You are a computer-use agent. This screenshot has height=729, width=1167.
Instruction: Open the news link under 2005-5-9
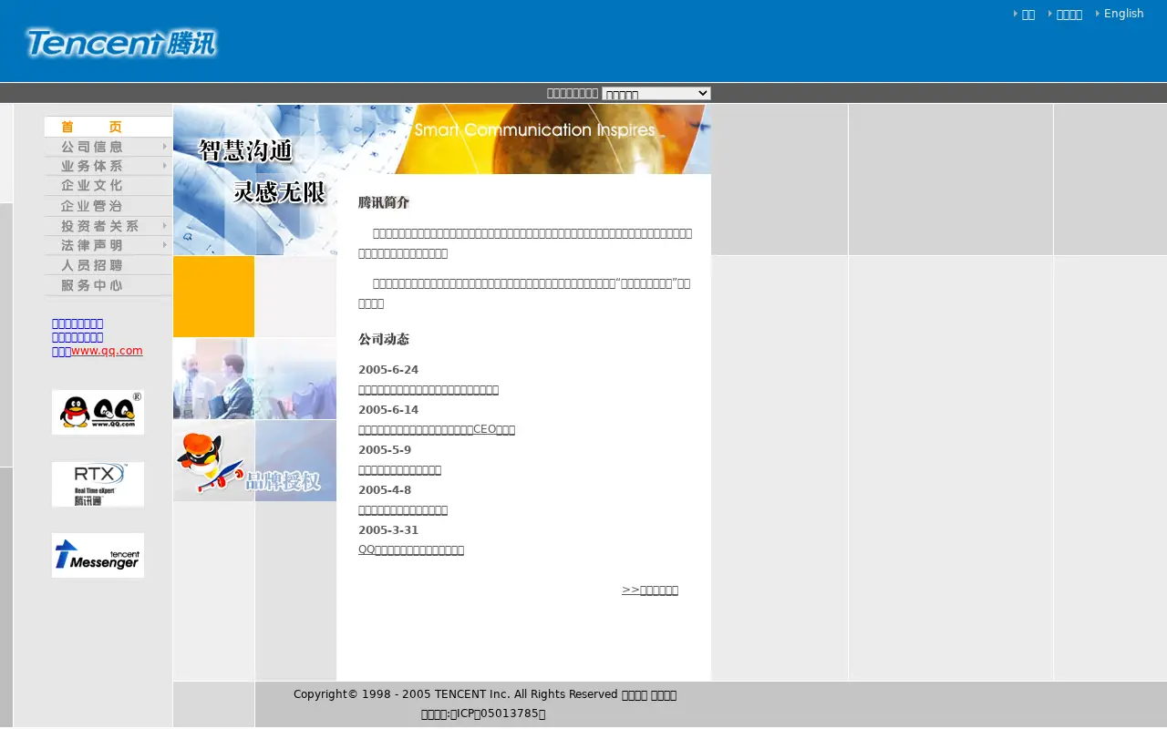pyautogui.click(x=399, y=470)
